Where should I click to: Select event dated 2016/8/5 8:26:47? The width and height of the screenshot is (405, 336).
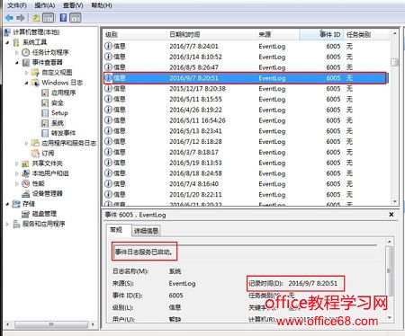(x=246, y=67)
